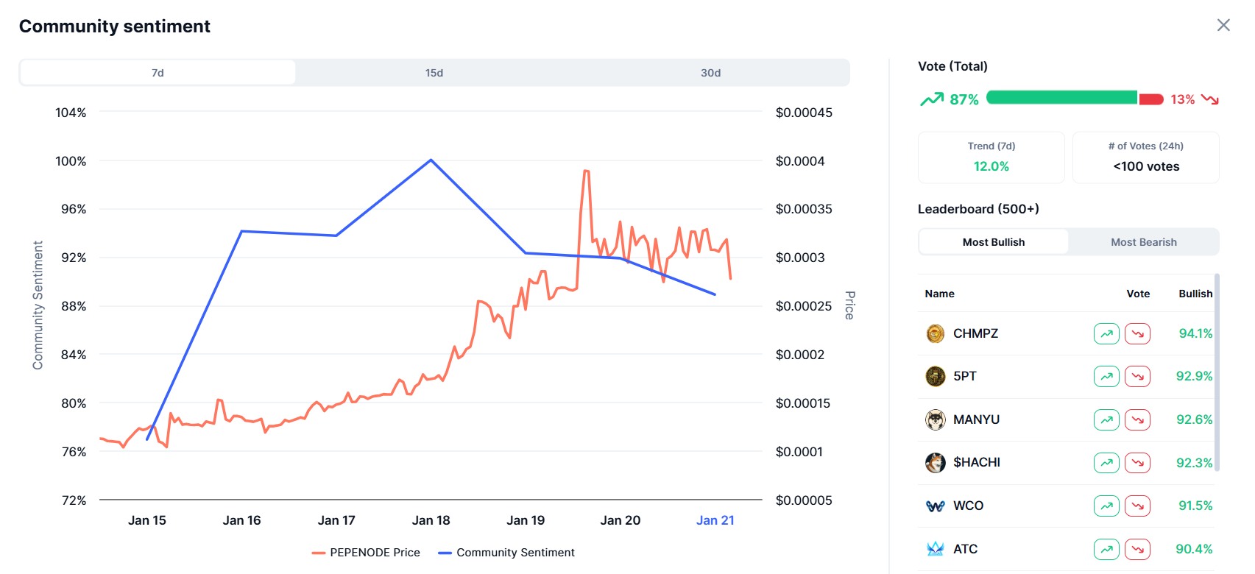Toggle PEPENODE Price legend series
This screenshot has height=574, width=1255.
coord(366,553)
